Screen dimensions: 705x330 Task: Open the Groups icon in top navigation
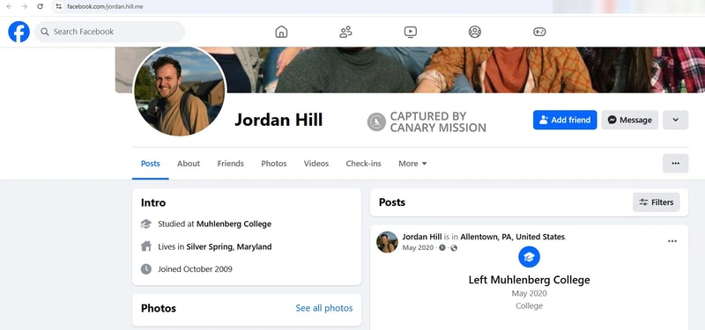[x=475, y=32]
